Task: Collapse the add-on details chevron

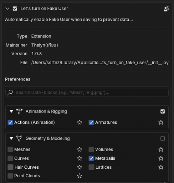Action: coord(7,9)
